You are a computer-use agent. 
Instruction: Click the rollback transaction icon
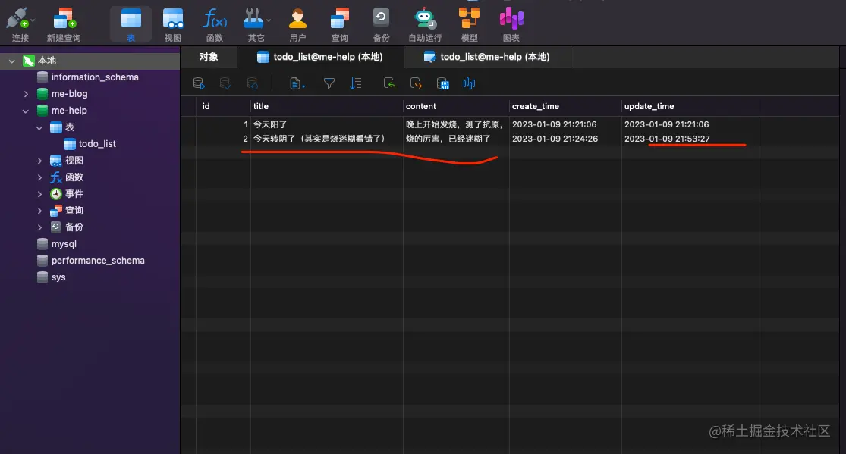tap(252, 83)
